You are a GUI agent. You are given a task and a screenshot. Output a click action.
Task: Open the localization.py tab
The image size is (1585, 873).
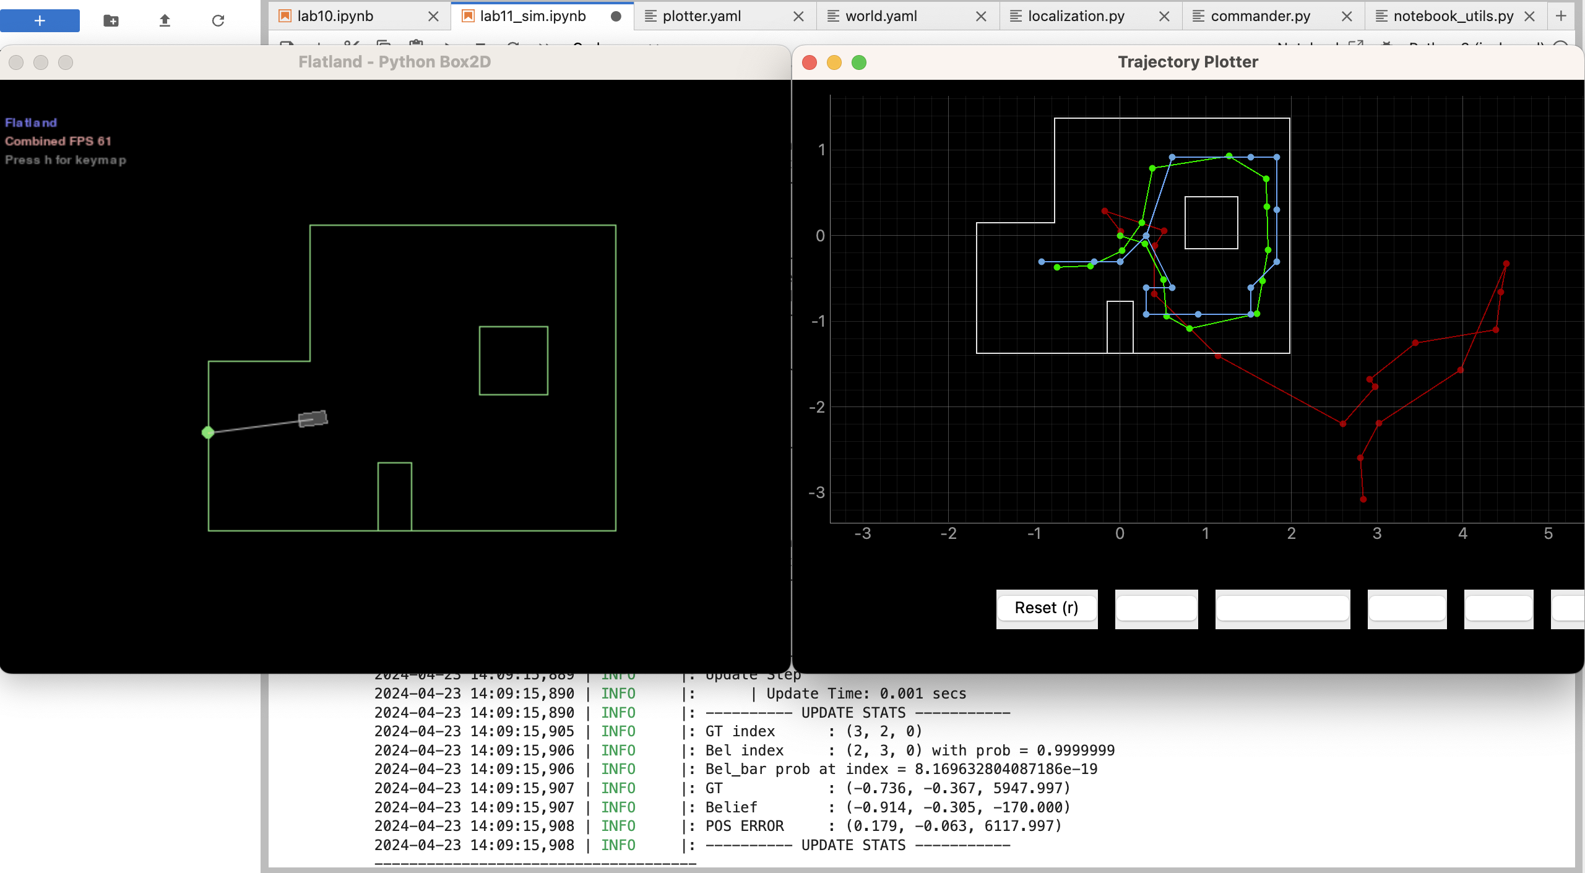(1076, 16)
